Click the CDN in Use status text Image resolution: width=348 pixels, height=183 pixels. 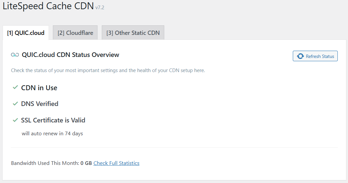point(39,88)
